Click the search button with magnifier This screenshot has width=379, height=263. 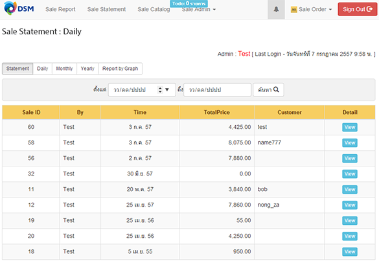pos(268,89)
